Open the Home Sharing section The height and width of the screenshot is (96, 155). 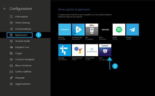[x=22, y=23]
